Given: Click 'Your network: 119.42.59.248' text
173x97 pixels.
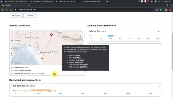Looking at the screenshot, I should [29, 74].
